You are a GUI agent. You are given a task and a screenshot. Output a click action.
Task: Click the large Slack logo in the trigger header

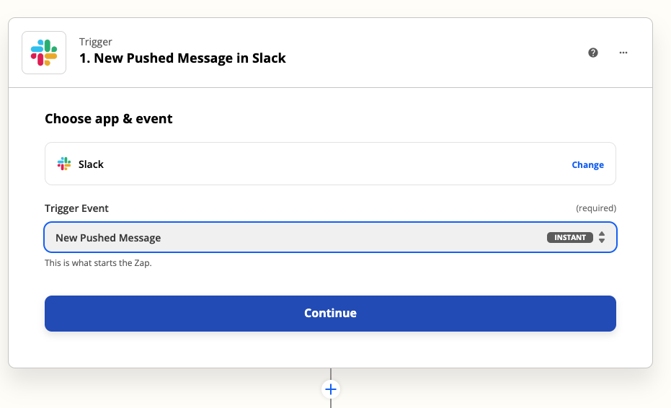pos(44,53)
